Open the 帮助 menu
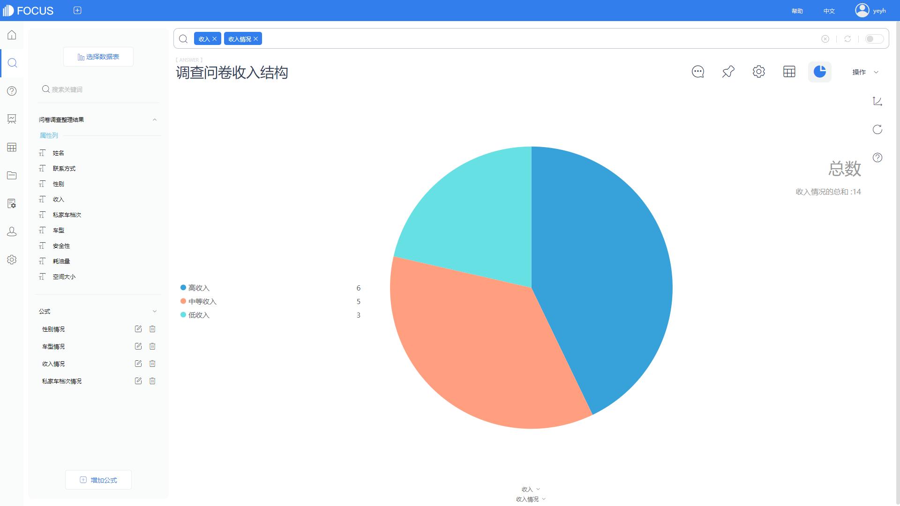Image resolution: width=900 pixels, height=506 pixels. [x=797, y=11]
